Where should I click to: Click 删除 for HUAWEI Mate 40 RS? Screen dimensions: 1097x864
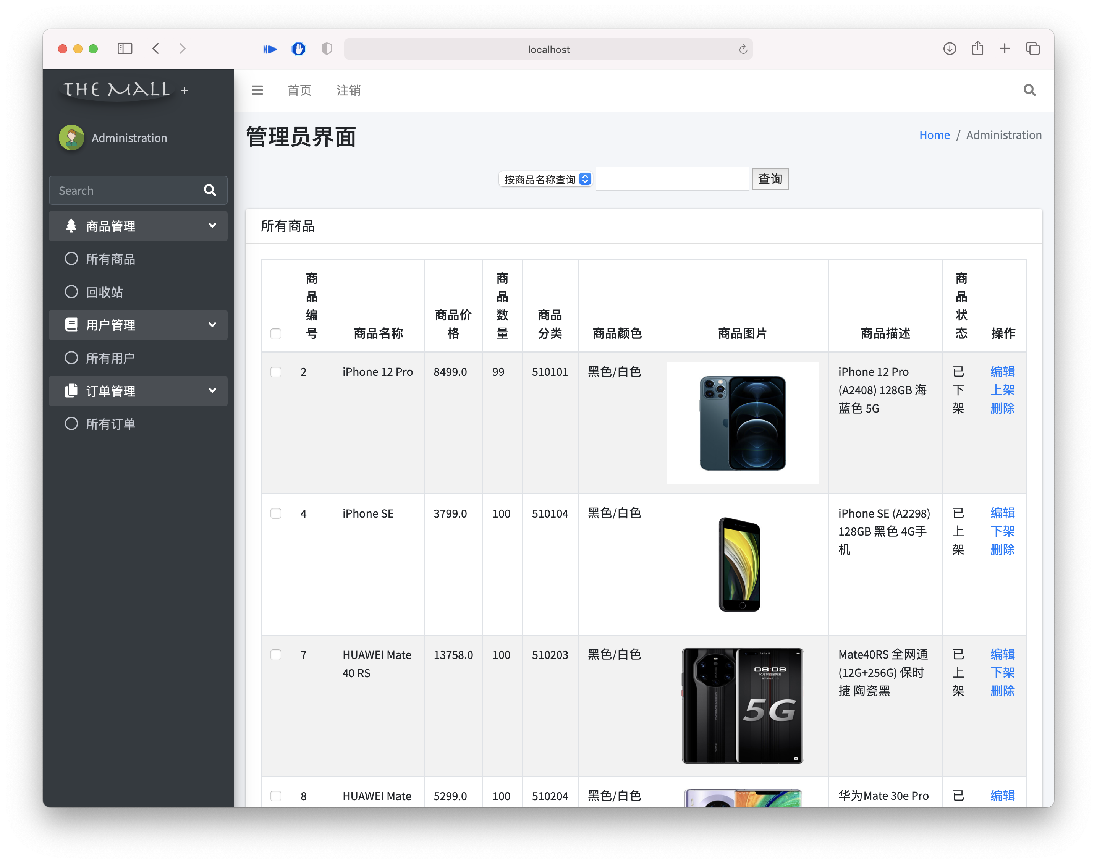tap(1002, 691)
